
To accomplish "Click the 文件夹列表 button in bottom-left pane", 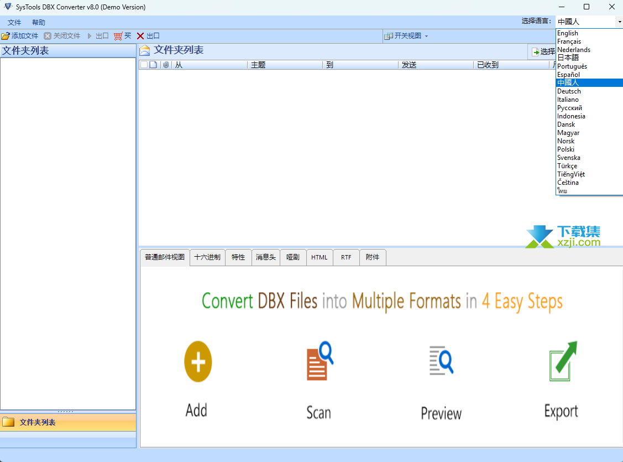I will click(38, 423).
